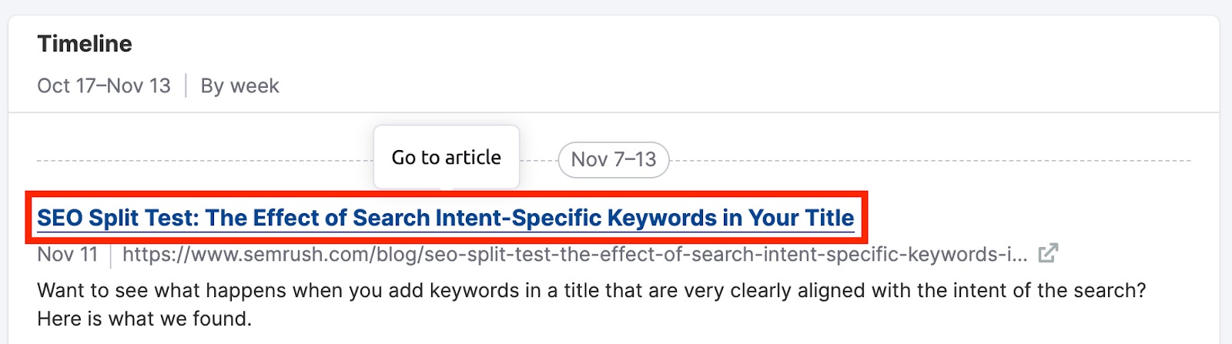Open the external link icon beside the URL
This screenshot has width=1232, height=344.
[1048, 253]
